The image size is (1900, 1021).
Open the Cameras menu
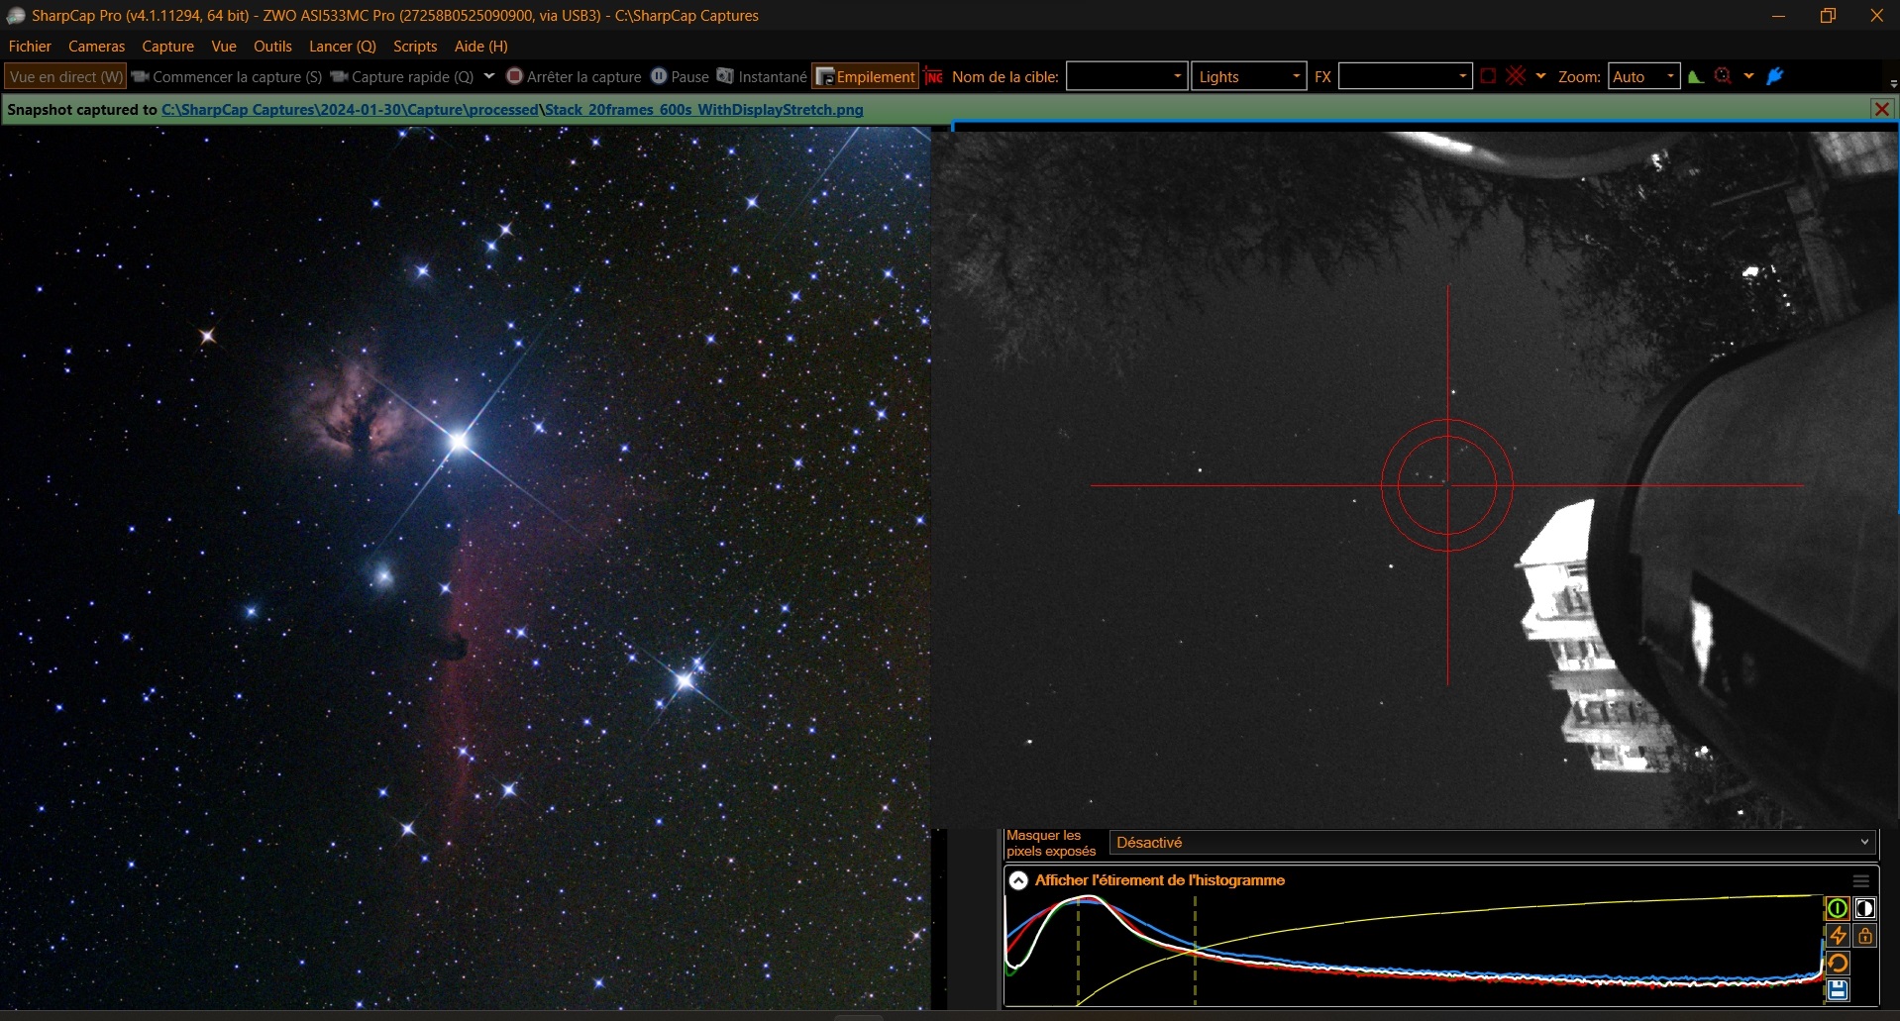click(96, 47)
